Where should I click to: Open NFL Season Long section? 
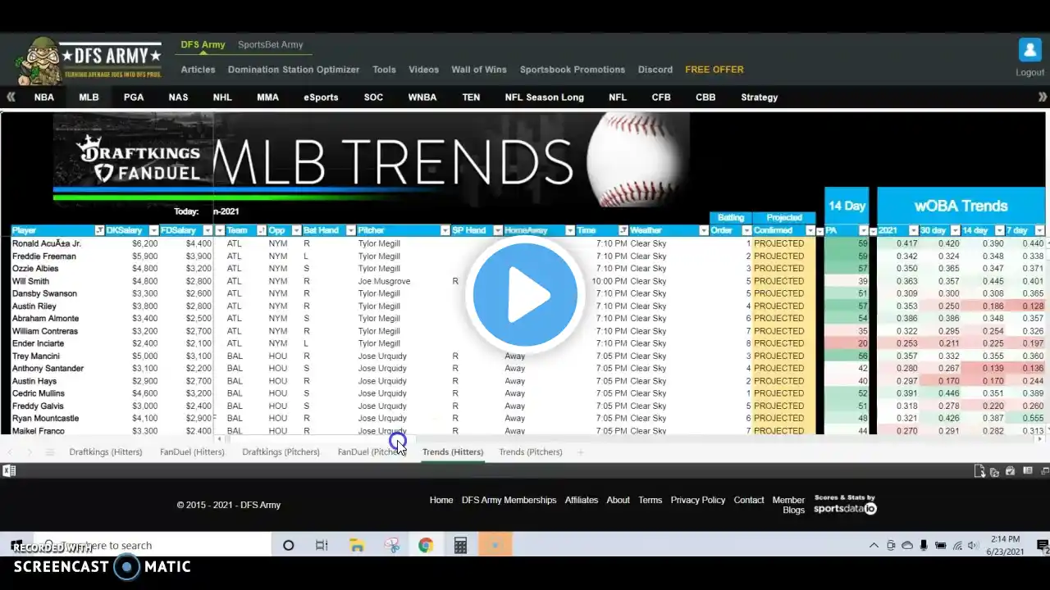coord(545,98)
